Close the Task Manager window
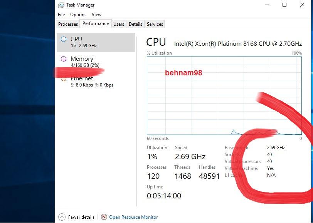This screenshot has height=223, width=313. [x=302, y=5]
